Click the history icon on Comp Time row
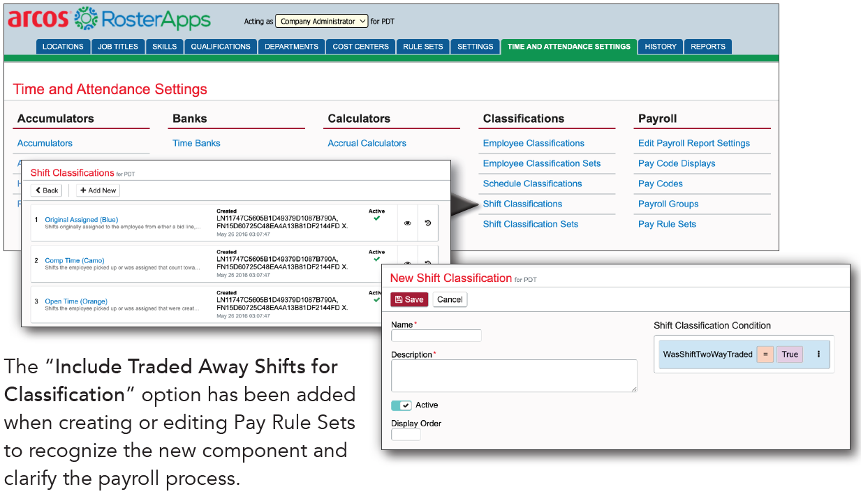 (427, 263)
